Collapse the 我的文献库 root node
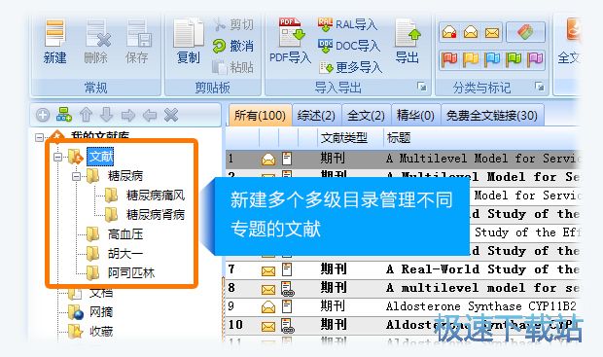This screenshot has height=357, width=603. click(39, 137)
